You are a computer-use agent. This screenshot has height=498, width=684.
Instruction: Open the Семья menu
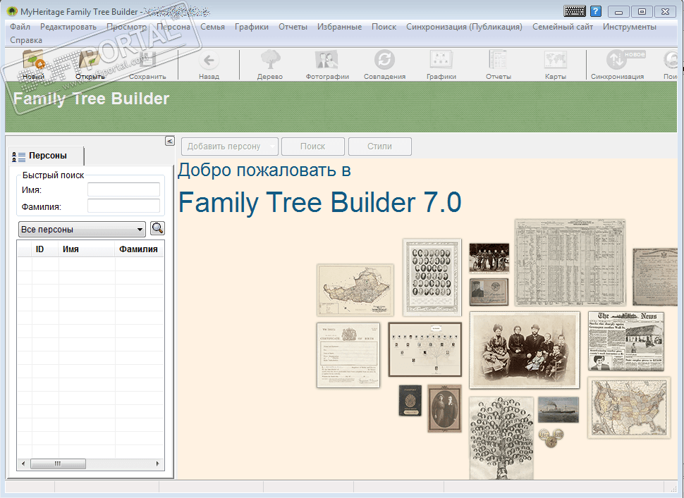click(212, 27)
